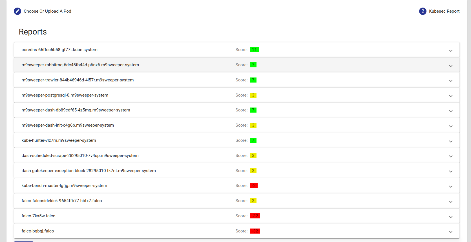The image size is (471, 242).
Task: Click chevron on m9sweeper-postgresql-0 row
Action: coord(450,96)
